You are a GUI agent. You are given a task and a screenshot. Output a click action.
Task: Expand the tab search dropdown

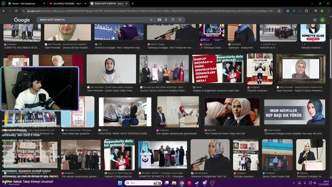click(3, 4)
